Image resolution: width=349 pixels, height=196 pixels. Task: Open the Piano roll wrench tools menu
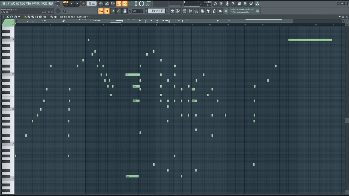pyautogui.click(x=8, y=17)
